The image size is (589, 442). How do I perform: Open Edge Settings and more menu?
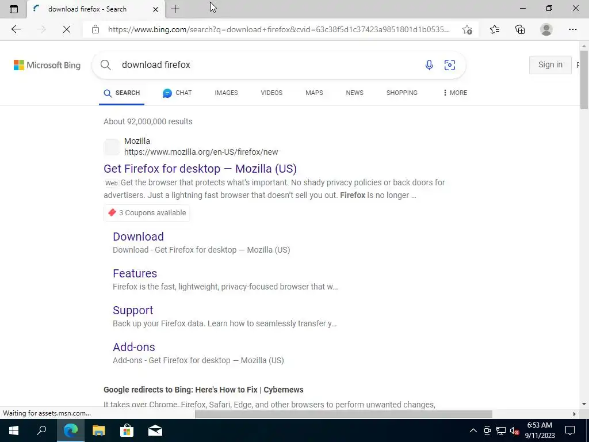(x=572, y=29)
